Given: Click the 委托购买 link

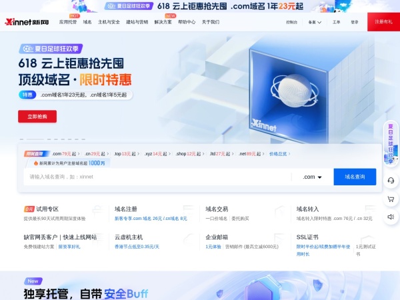Looking at the screenshot, I should 240,219.
